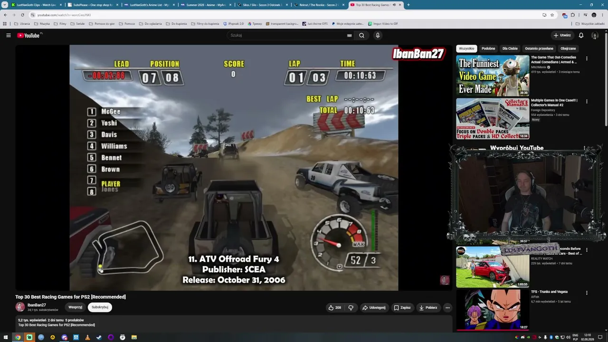This screenshot has height=342, width=608.
Task: Open Chrome from the taskbar
Action: 18,337
